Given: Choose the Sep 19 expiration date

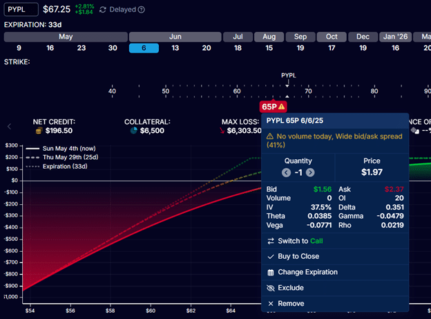Looking at the screenshot, I should [x=300, y=48].
